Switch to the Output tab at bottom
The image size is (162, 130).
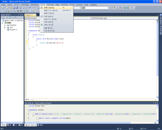click(40, 125)
